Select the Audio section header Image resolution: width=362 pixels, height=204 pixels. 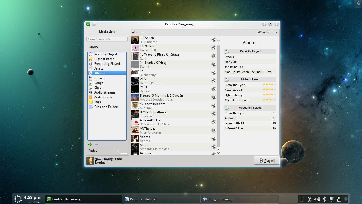point(93,47)
